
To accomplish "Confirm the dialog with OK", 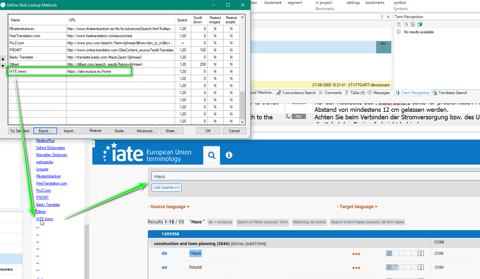I will (208, 131).
